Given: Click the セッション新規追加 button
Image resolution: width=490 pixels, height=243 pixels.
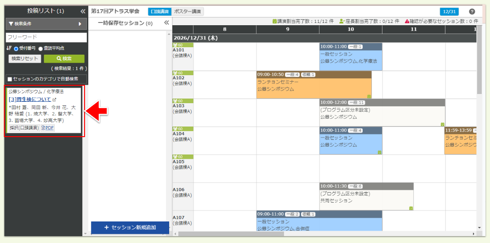Looking at the screenshot, I should click(x=130, y=227).
